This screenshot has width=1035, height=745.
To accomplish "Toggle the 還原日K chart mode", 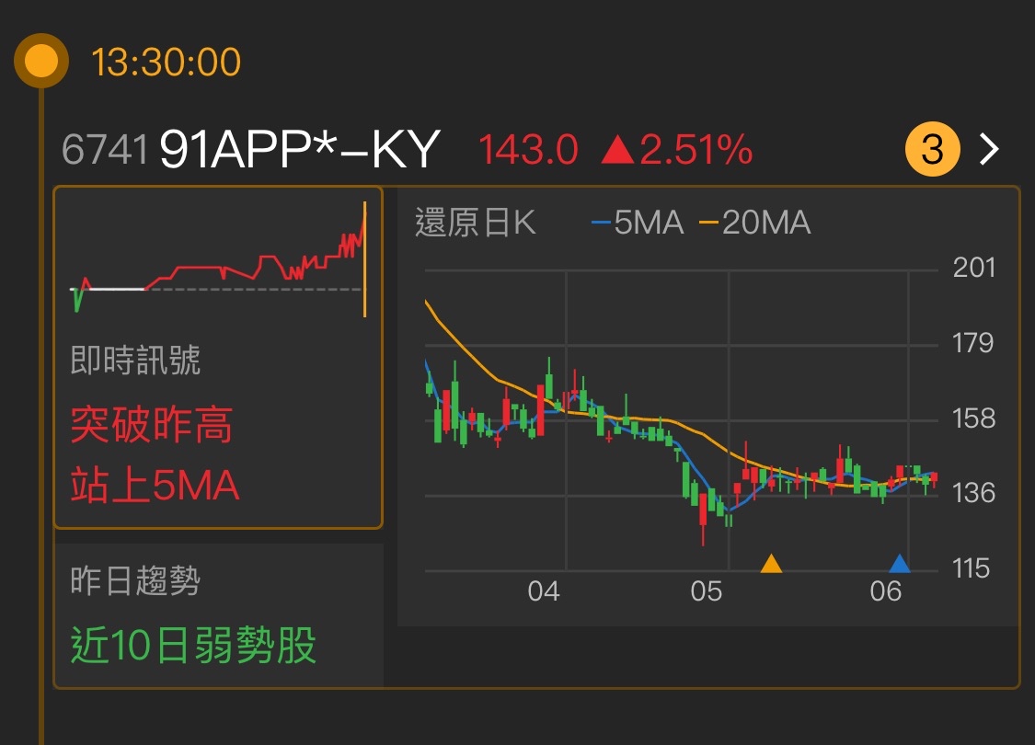I will pyautogui.click(x=477, y=223).
